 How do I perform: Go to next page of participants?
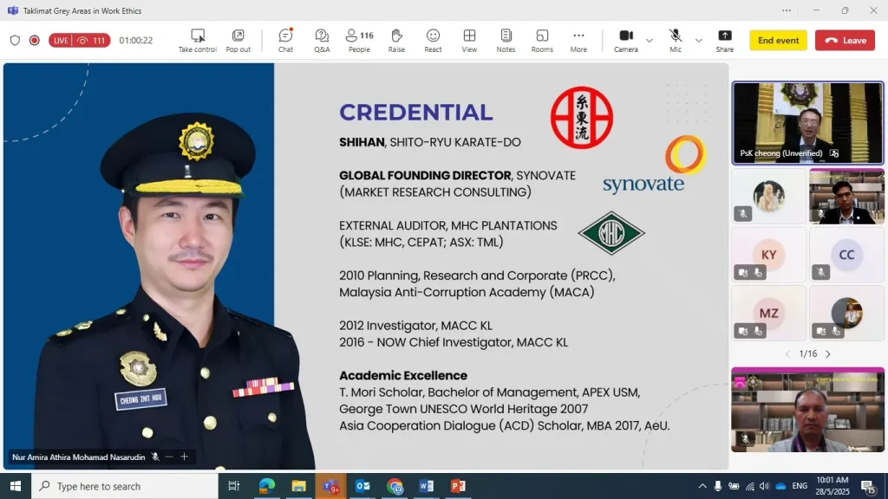(827, 354)
